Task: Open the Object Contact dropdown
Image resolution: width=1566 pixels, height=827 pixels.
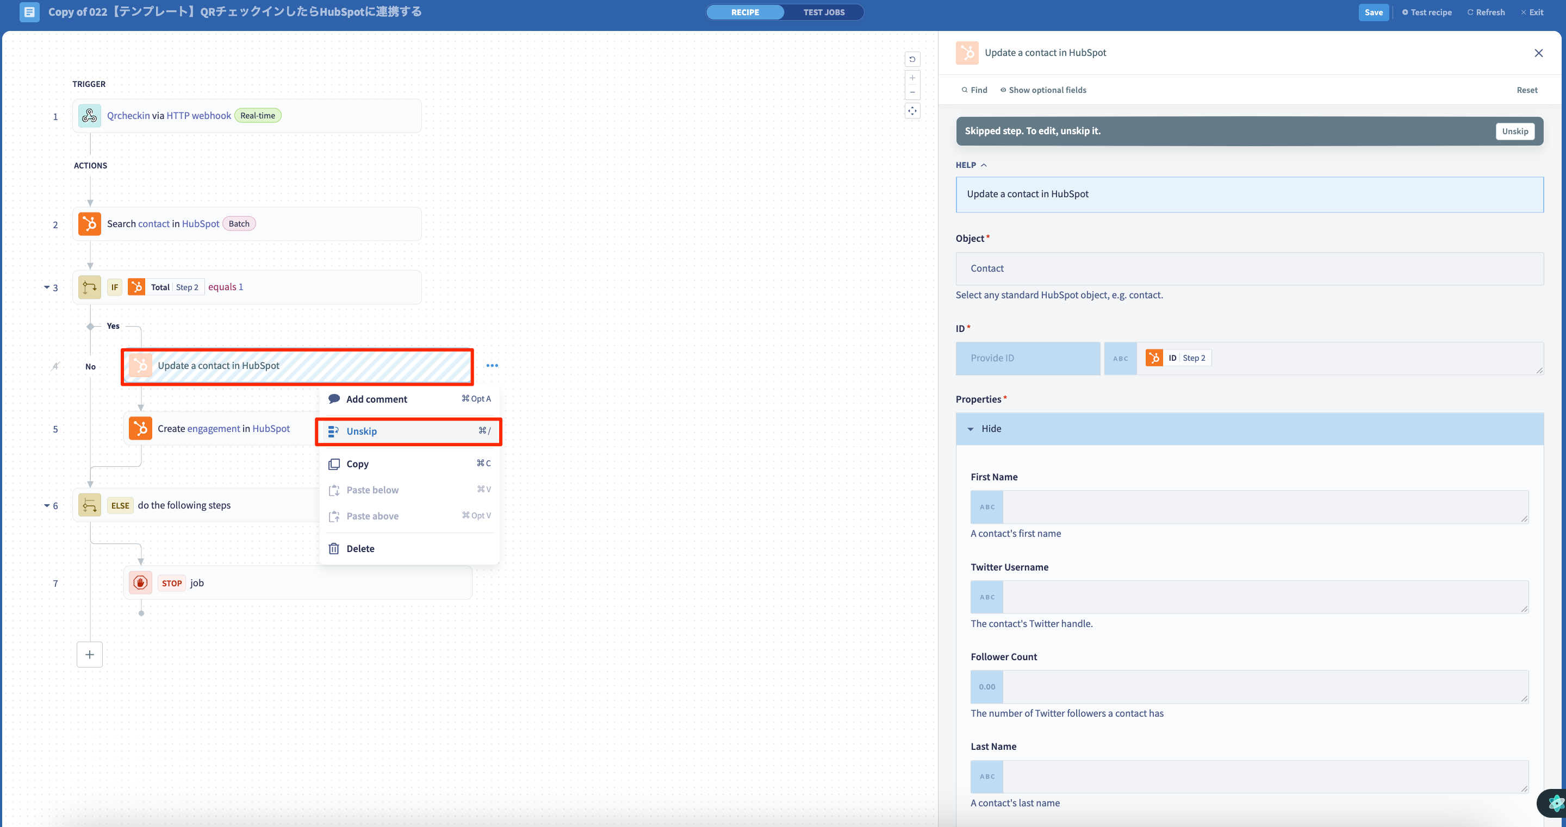Action: [x=1250, y=268]
